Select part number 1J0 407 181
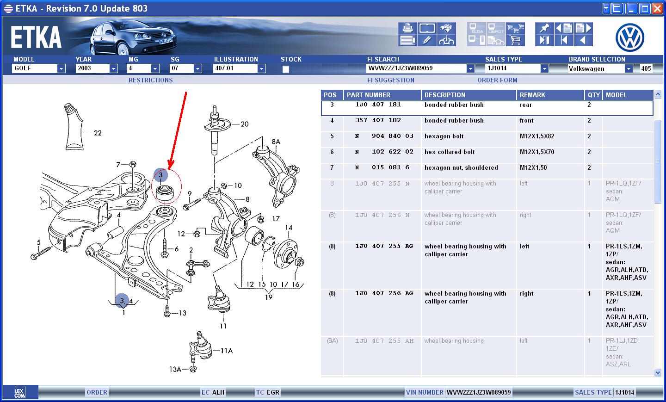Image resolution: width=666 pixels, height=402 pixels. 378,105
